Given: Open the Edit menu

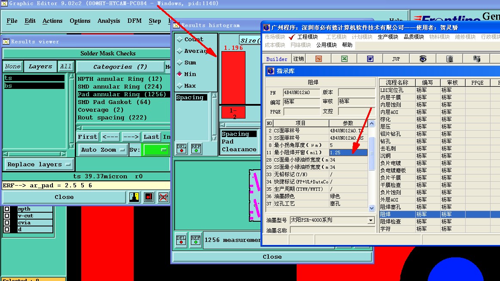Looking at the screenshot, I should click(30, 21).
